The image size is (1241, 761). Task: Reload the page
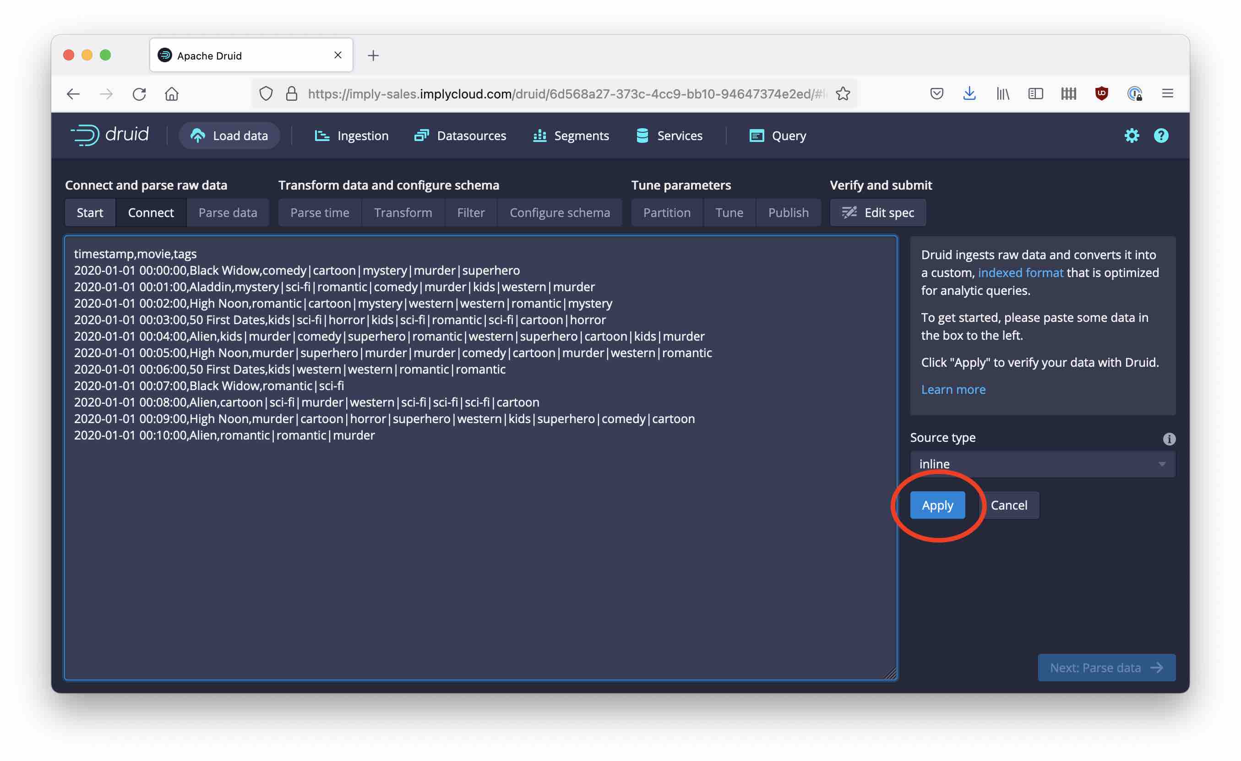coord(139,94)
